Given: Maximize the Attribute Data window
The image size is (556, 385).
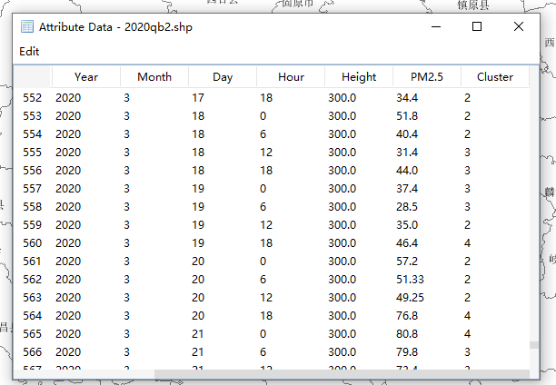Looking at the screenshot, I should point(477,27).
